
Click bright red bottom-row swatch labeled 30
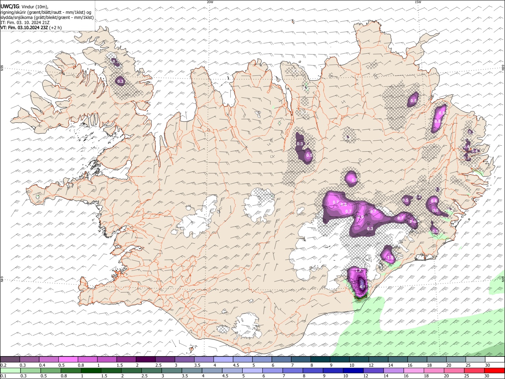click(x=494, y=370)
